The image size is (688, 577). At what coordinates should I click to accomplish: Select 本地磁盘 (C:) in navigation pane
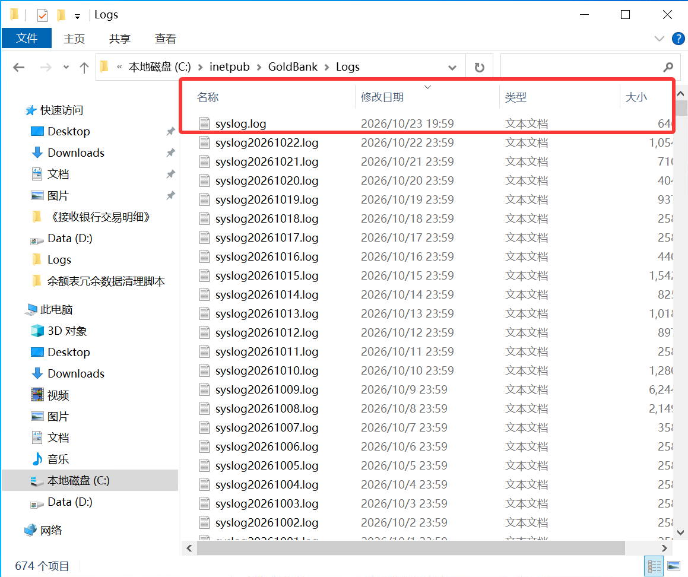click(x=78, y=480)
